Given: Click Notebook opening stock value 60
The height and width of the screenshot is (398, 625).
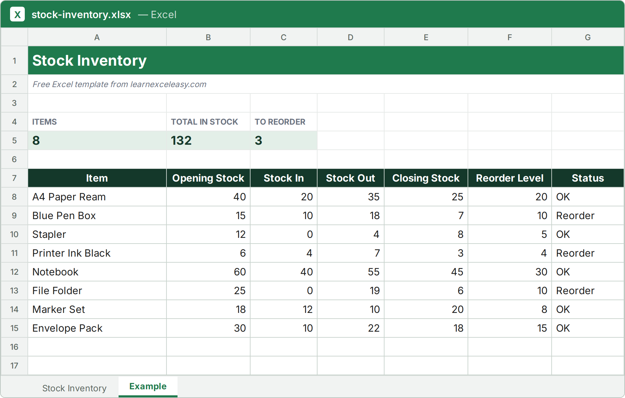Looking at the screenshot, I should pyautogui.click(x=208, y=272).
